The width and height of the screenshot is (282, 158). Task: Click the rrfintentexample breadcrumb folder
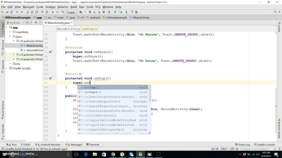coord(115,18)
